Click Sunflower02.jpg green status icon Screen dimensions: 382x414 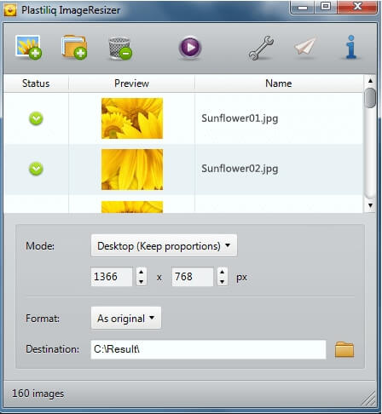tap(36, 169)
